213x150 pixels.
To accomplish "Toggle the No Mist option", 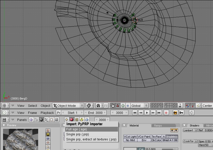I will coord(130,140).
